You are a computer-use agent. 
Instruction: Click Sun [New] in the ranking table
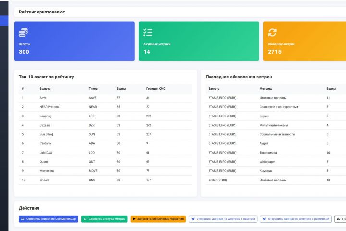(x=46, y=134)
